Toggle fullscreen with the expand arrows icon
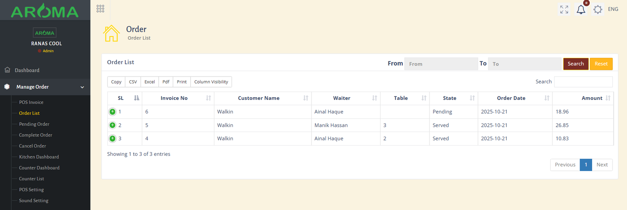The height and width of the screenshot is (210, 627). point(564,9)
